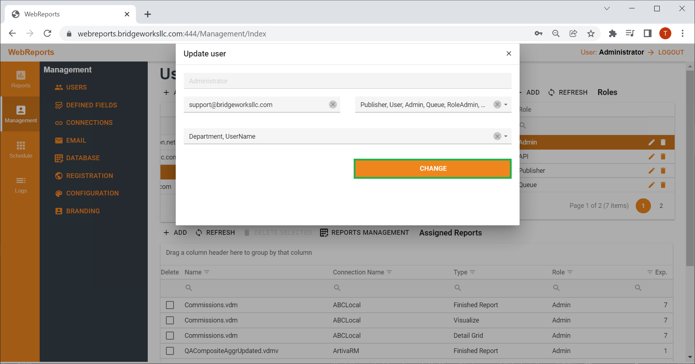The height and width of the screenshot is (364, 695).
Task: Open REGISTRATION page
Action: [84, 176]
